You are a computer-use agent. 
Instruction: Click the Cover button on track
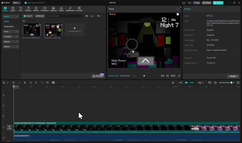click(9, 127)
